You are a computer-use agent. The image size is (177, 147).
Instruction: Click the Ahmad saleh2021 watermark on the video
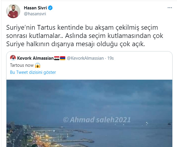point(97,120)
